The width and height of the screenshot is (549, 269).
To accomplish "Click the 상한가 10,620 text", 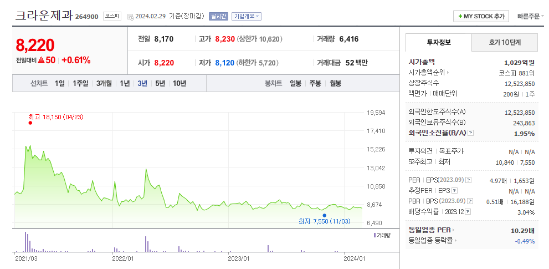I will click(260, 39).
